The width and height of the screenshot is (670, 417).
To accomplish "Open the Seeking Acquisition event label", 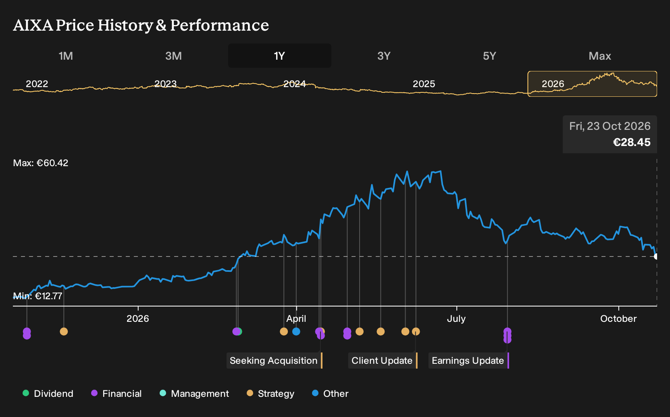I will coord(274,361).
